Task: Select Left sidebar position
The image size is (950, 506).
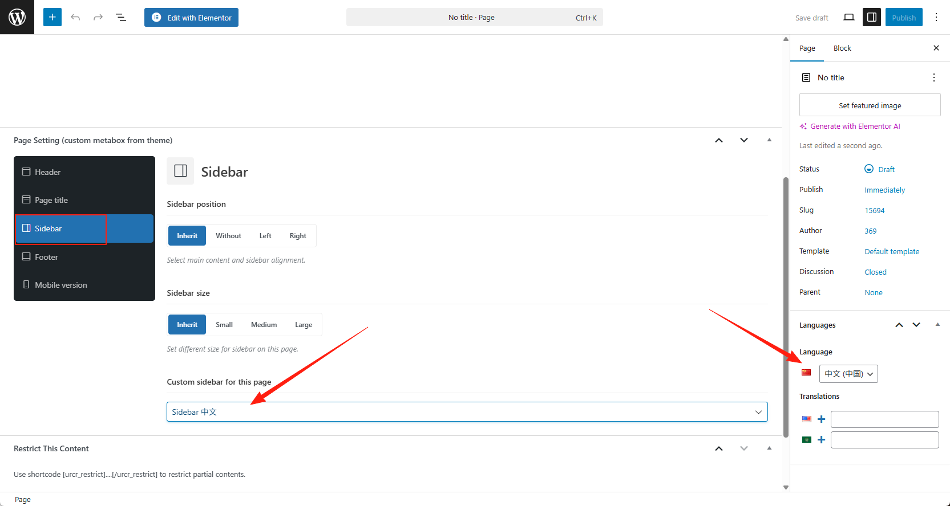Action: (265, 236)
